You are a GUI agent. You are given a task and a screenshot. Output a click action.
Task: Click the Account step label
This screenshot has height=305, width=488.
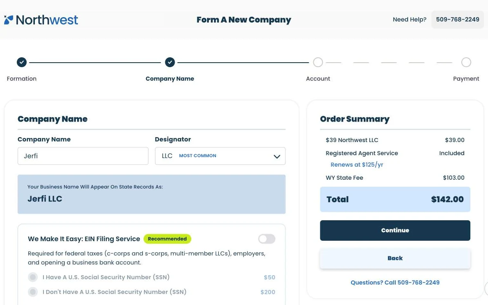[x=318, y=79]
